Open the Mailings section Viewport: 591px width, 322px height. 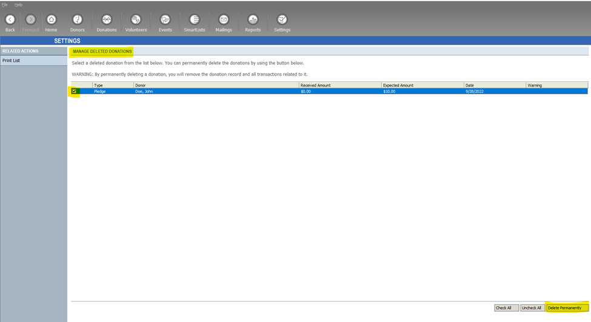coord(224,19)
